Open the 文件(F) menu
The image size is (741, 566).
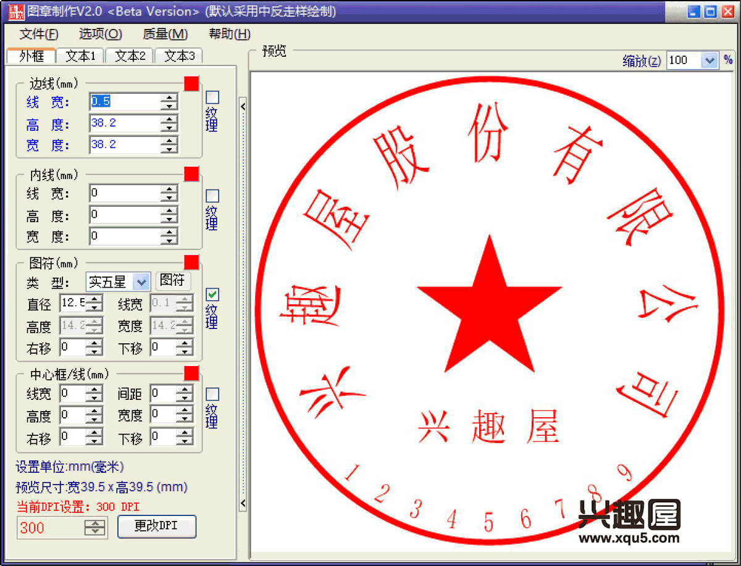click(39, 35)
